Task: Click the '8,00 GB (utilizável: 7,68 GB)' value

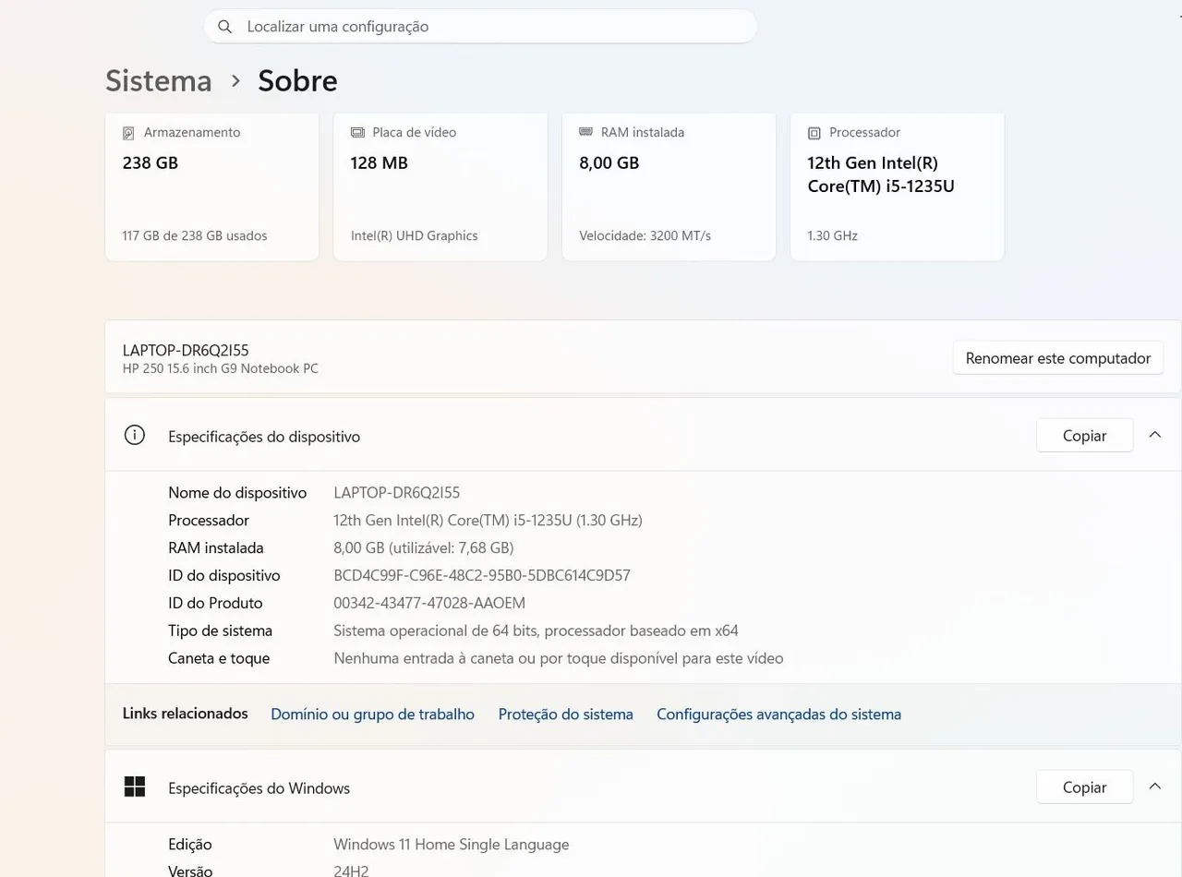Action: 424,548
